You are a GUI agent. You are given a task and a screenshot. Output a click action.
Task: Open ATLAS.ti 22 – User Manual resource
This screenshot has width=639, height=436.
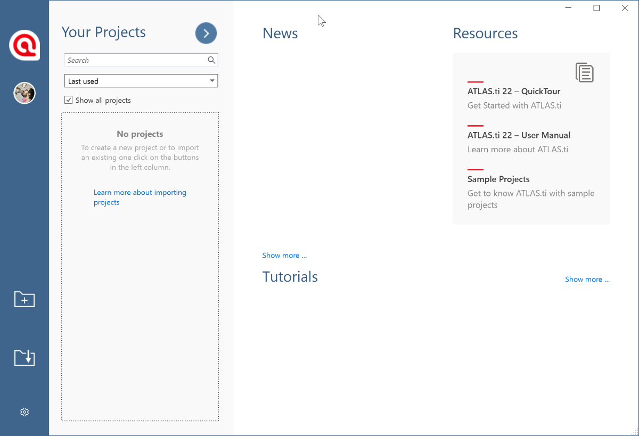(519, 135)
